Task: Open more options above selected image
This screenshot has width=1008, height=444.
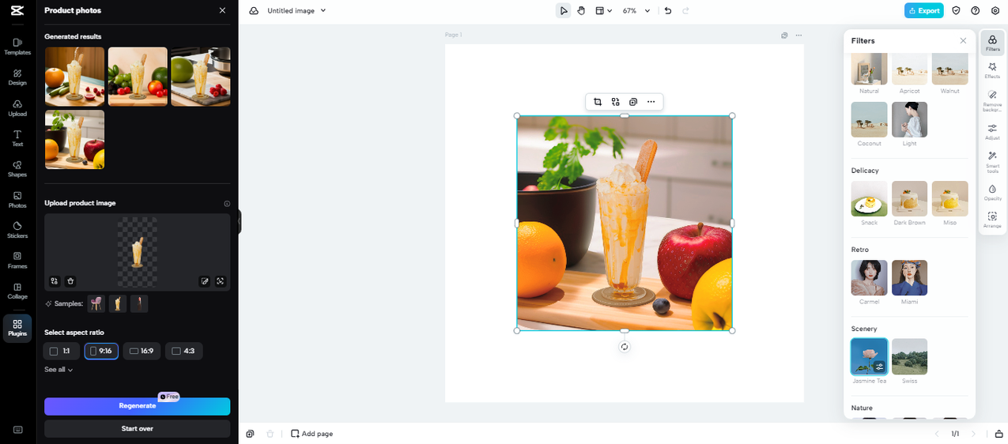Action: 651,102
